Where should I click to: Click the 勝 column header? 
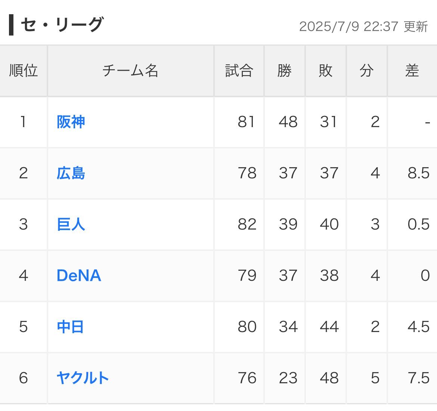point(284,71)
